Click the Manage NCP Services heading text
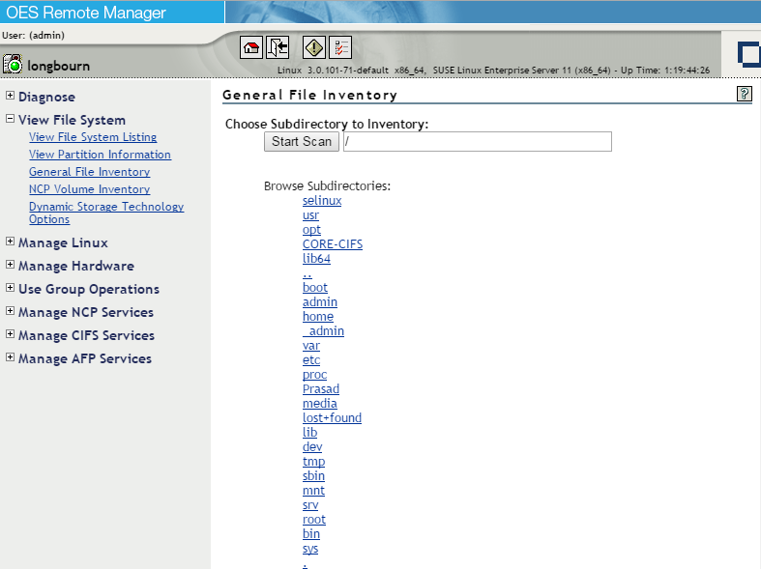761x569 pixels. click(86, 312)
